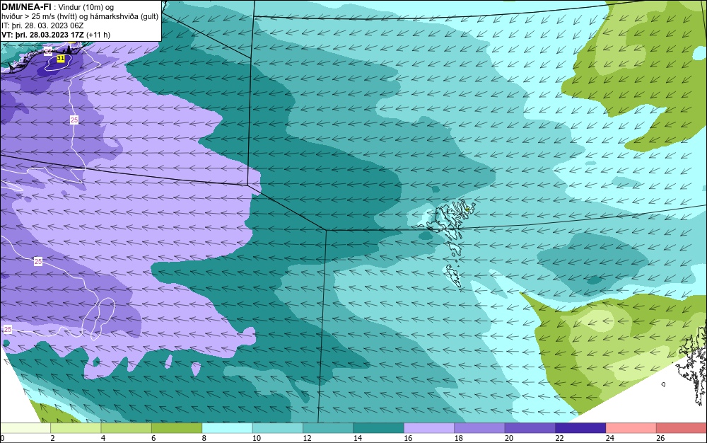Viewport: 707px width, 443px height.
Task: Select the medium purple 18–20 legend swatch
Action: (480, 428)
